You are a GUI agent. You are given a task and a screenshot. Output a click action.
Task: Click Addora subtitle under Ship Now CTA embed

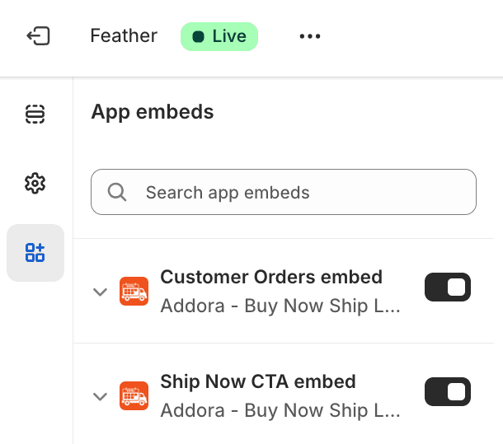tap(280, 410)
